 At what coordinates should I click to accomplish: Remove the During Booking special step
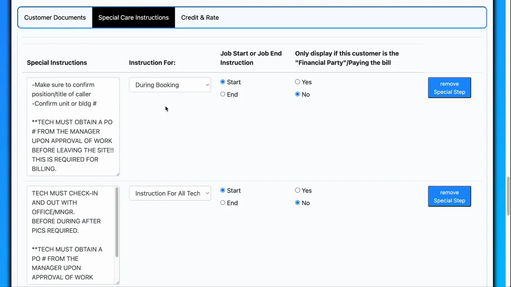449,88
